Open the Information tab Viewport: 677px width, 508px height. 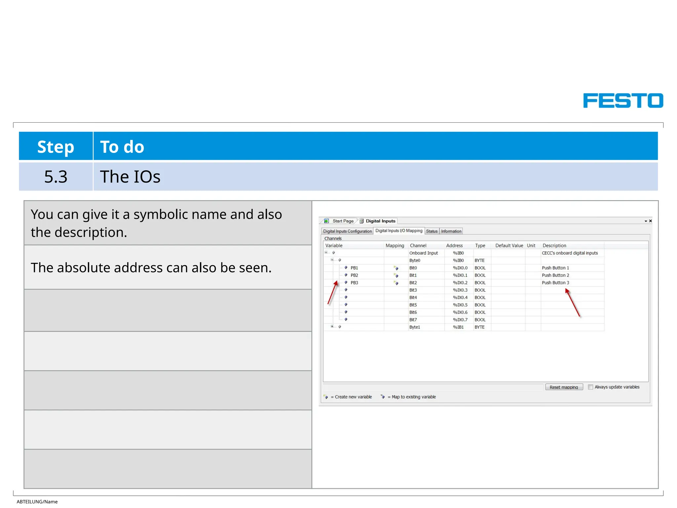click(451, 231)
